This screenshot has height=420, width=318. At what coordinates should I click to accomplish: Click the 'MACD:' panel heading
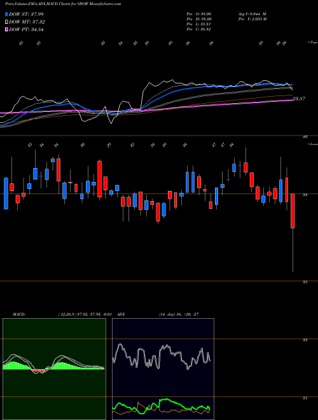tap(19, 314)
